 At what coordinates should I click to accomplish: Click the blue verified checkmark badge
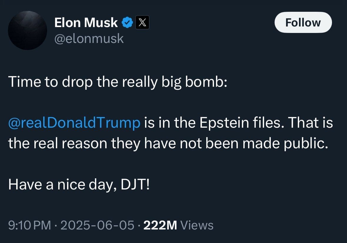[127, 23]
